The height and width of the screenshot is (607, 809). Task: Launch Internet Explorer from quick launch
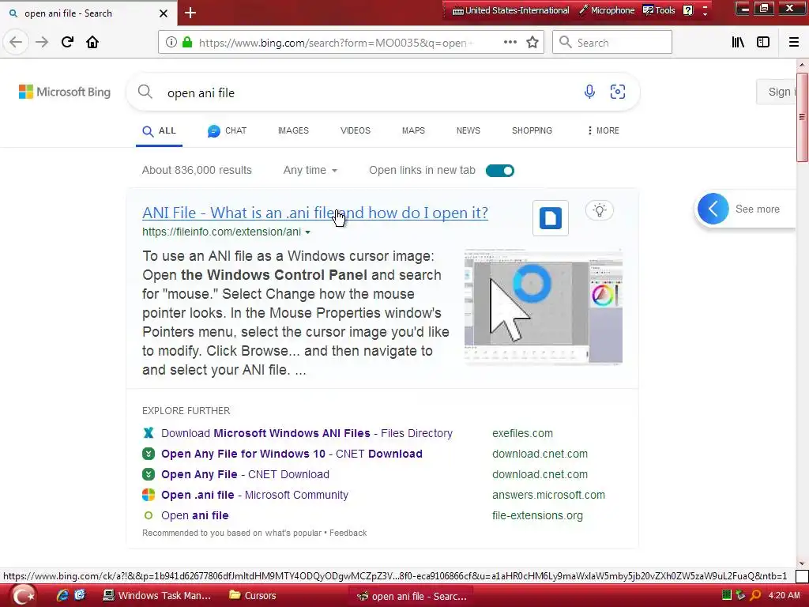point(62,596)
